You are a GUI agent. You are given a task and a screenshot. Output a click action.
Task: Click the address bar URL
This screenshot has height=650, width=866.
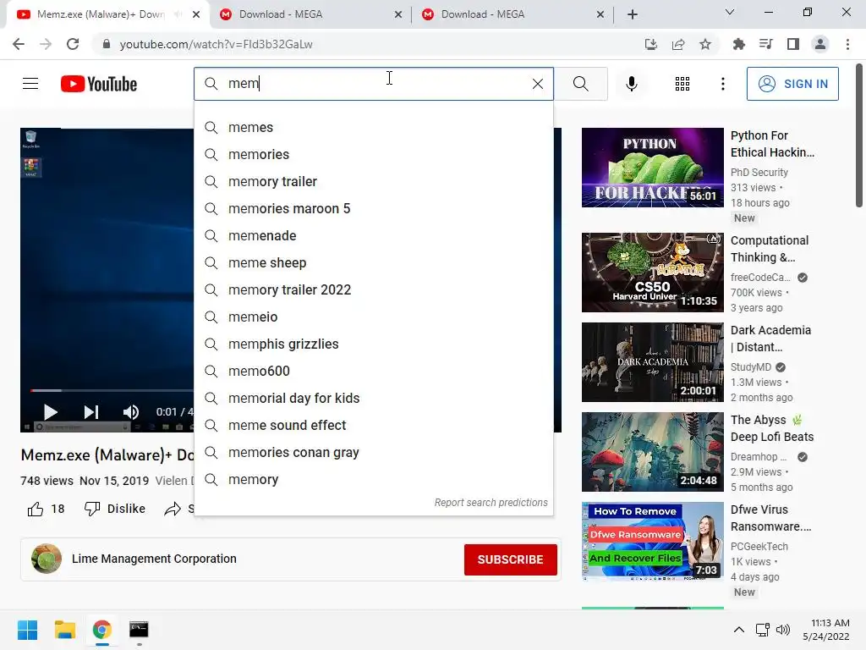[x=216, y=44]
